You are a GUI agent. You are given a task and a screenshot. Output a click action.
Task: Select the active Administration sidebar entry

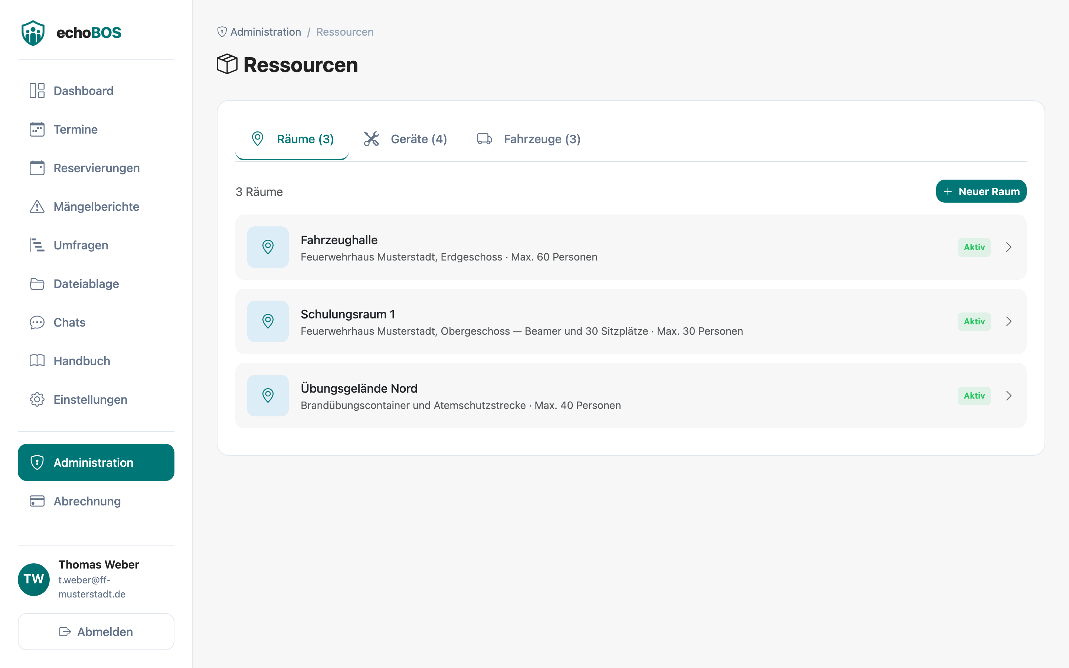click(96, 462)
